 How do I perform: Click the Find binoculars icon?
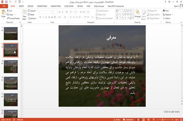[x=164, y=11]
